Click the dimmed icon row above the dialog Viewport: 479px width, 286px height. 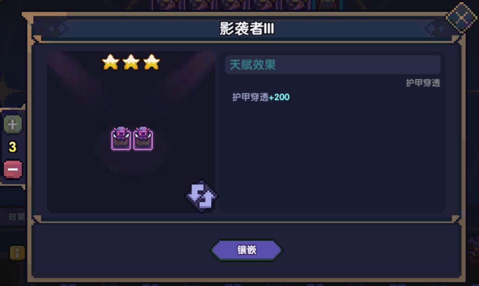pyautogui.click(x=248, y=5)
